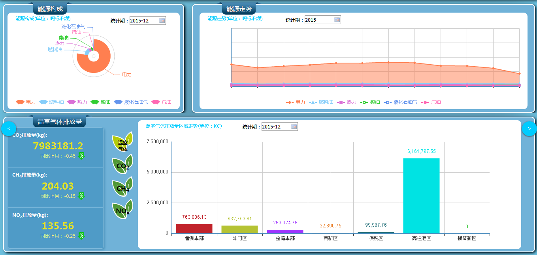
Task: Go to previous panel with left arrow
Action: 9,128
